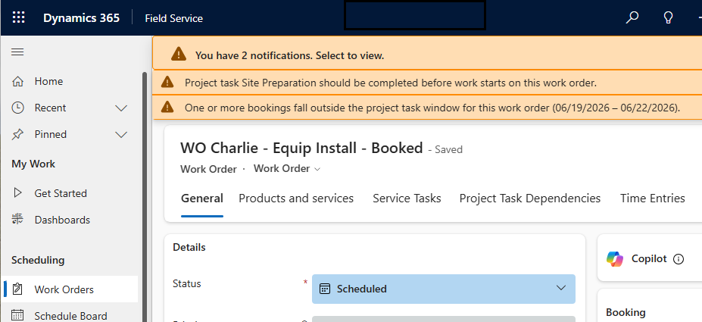
Task: Expand the Pinned section chevron
Action: tap(121, 134)
